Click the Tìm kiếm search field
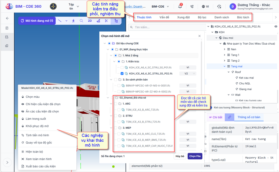Screen dimensions: 279x172 pyautogui.click(x=167, y=27)
